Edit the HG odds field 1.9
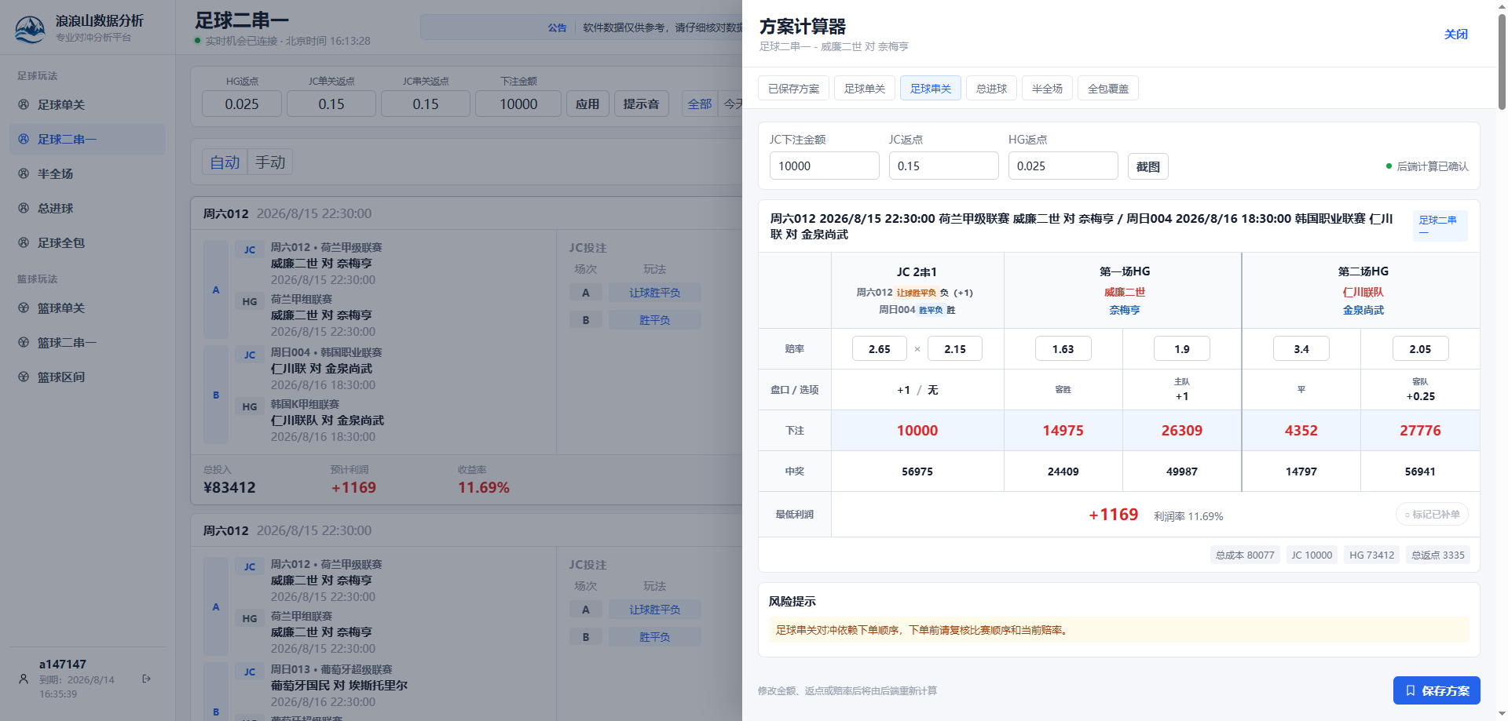 point(1182,348)
